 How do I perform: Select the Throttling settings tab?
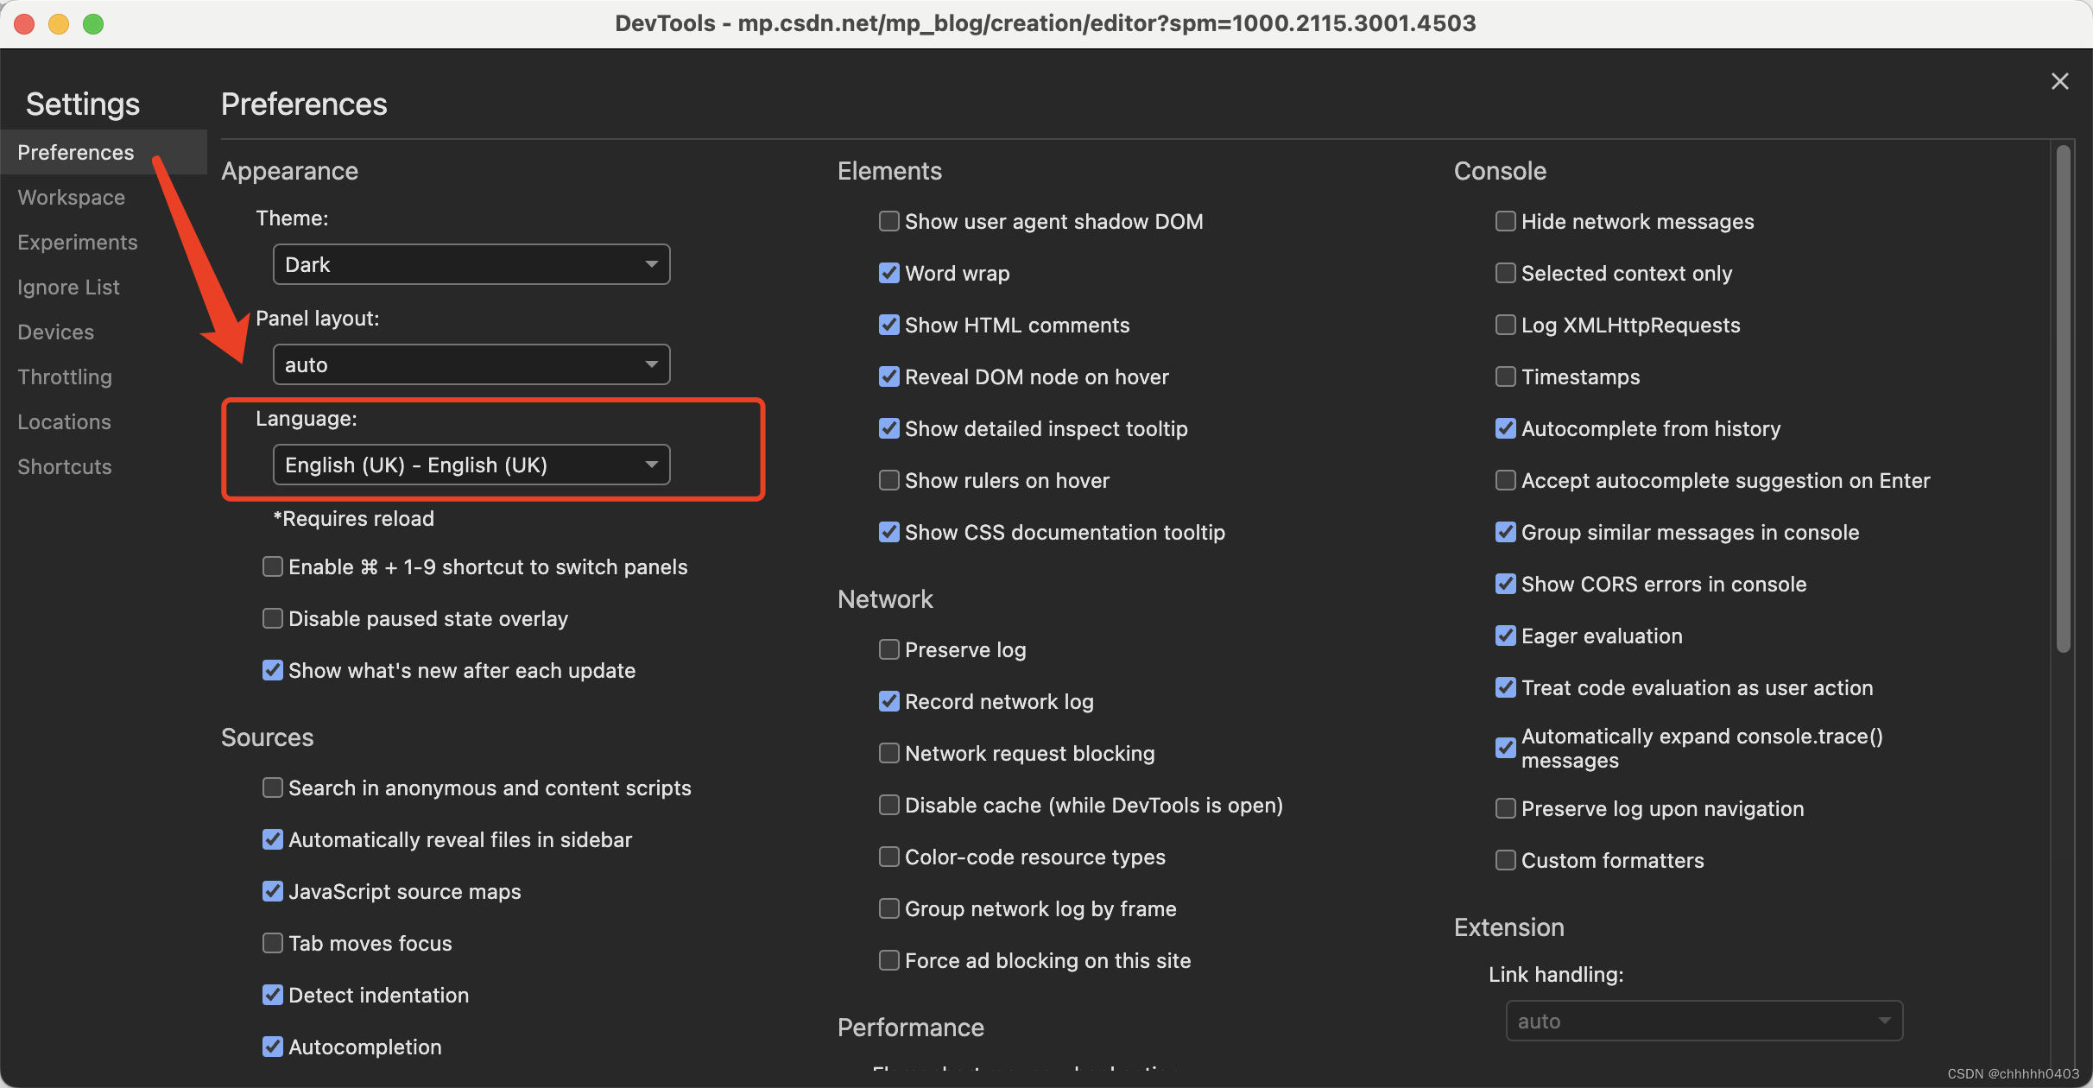click(x=65, y=377)
